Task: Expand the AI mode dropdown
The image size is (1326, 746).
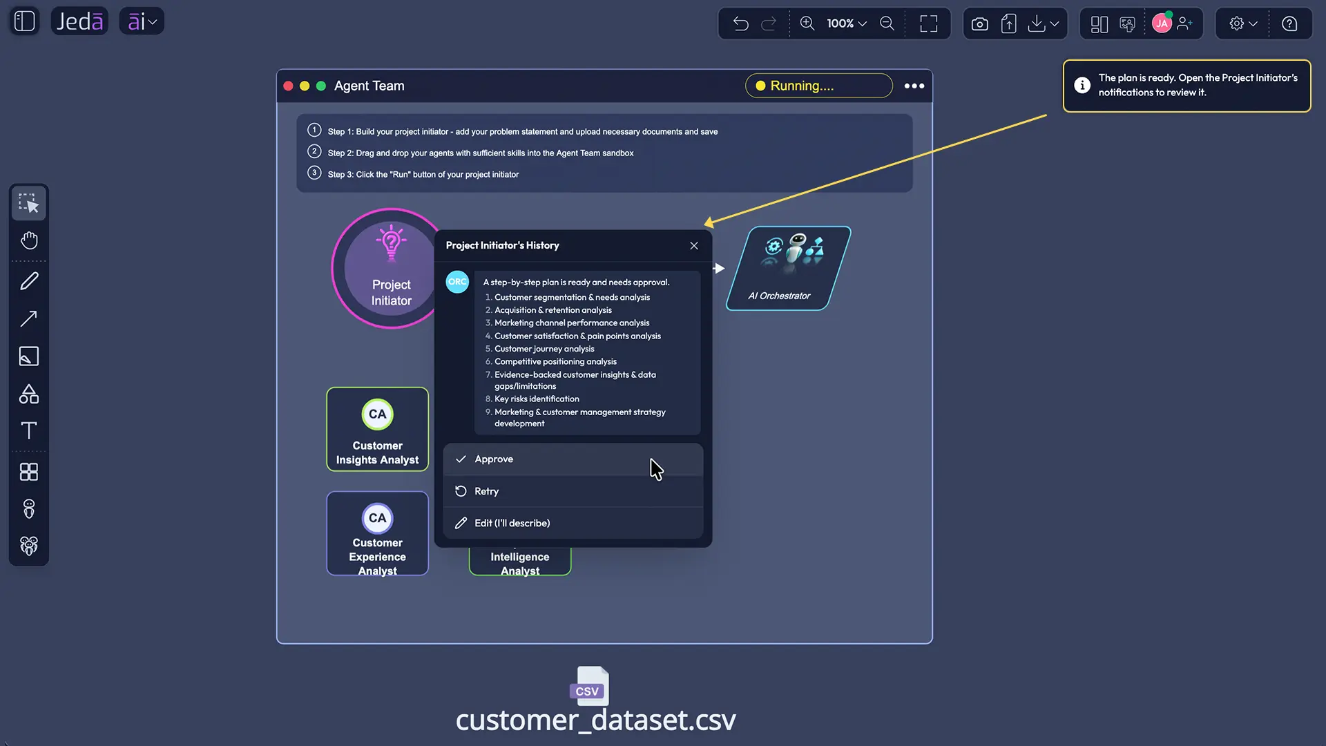Action: [x=142, y=21]
